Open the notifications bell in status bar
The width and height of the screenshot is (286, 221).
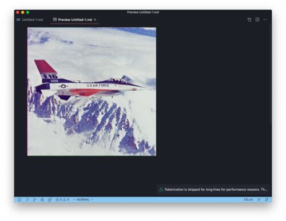point(267,200)
